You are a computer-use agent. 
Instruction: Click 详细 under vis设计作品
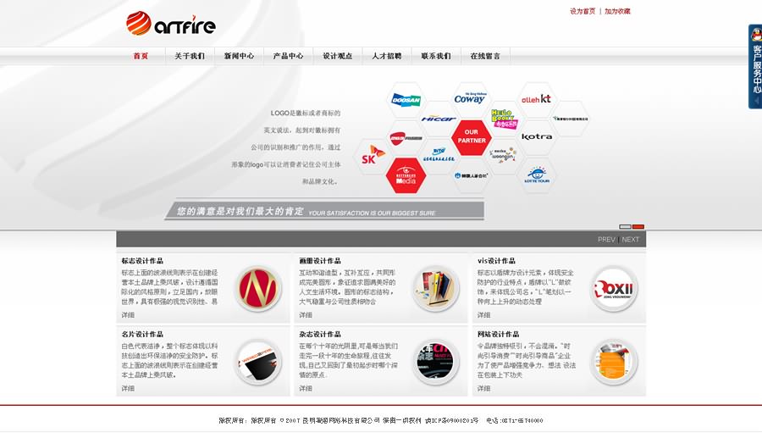click(483, 315)
